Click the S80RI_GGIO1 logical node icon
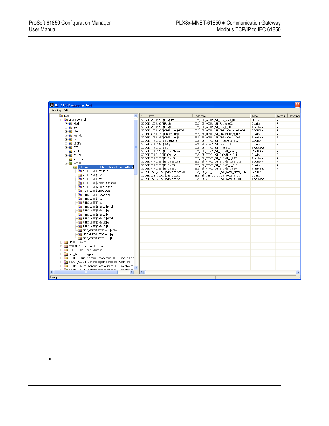The width and height of the screenshot is (329, 426). pos(66,258)
